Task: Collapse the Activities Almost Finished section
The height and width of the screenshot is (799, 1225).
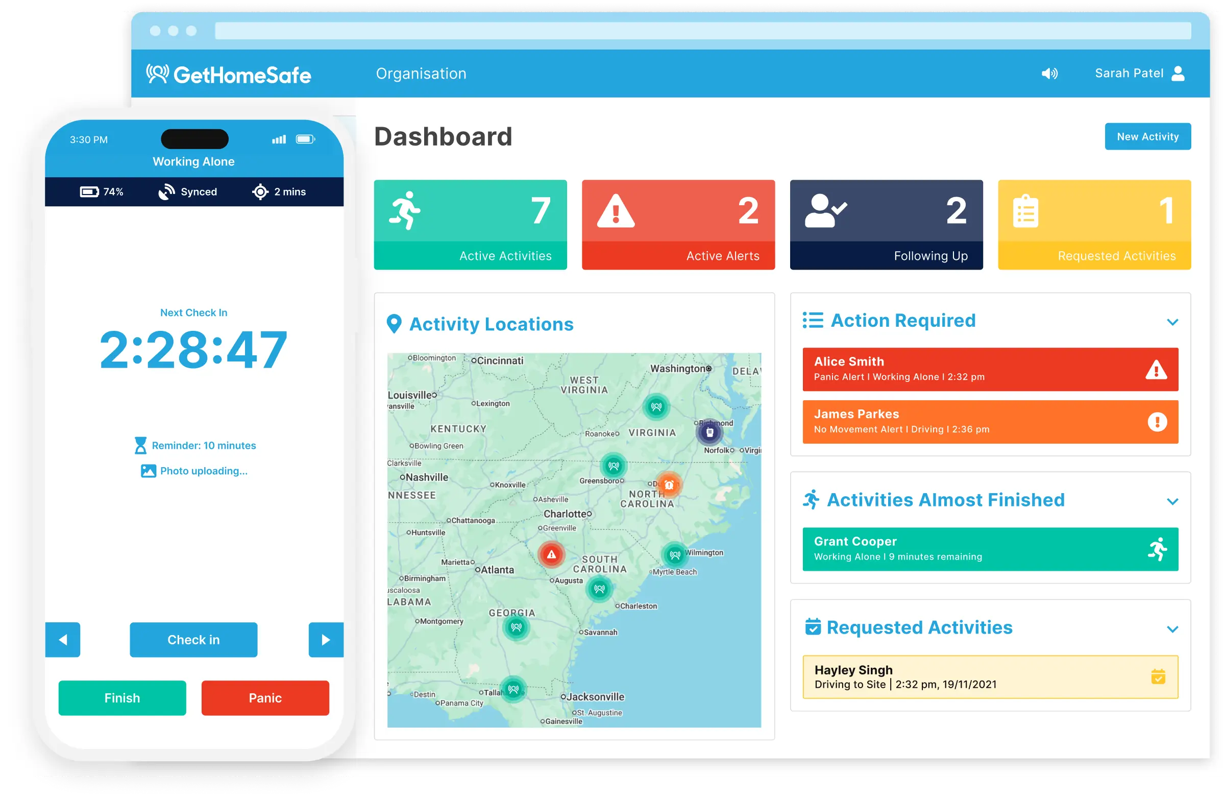Action: [1172, 501]
